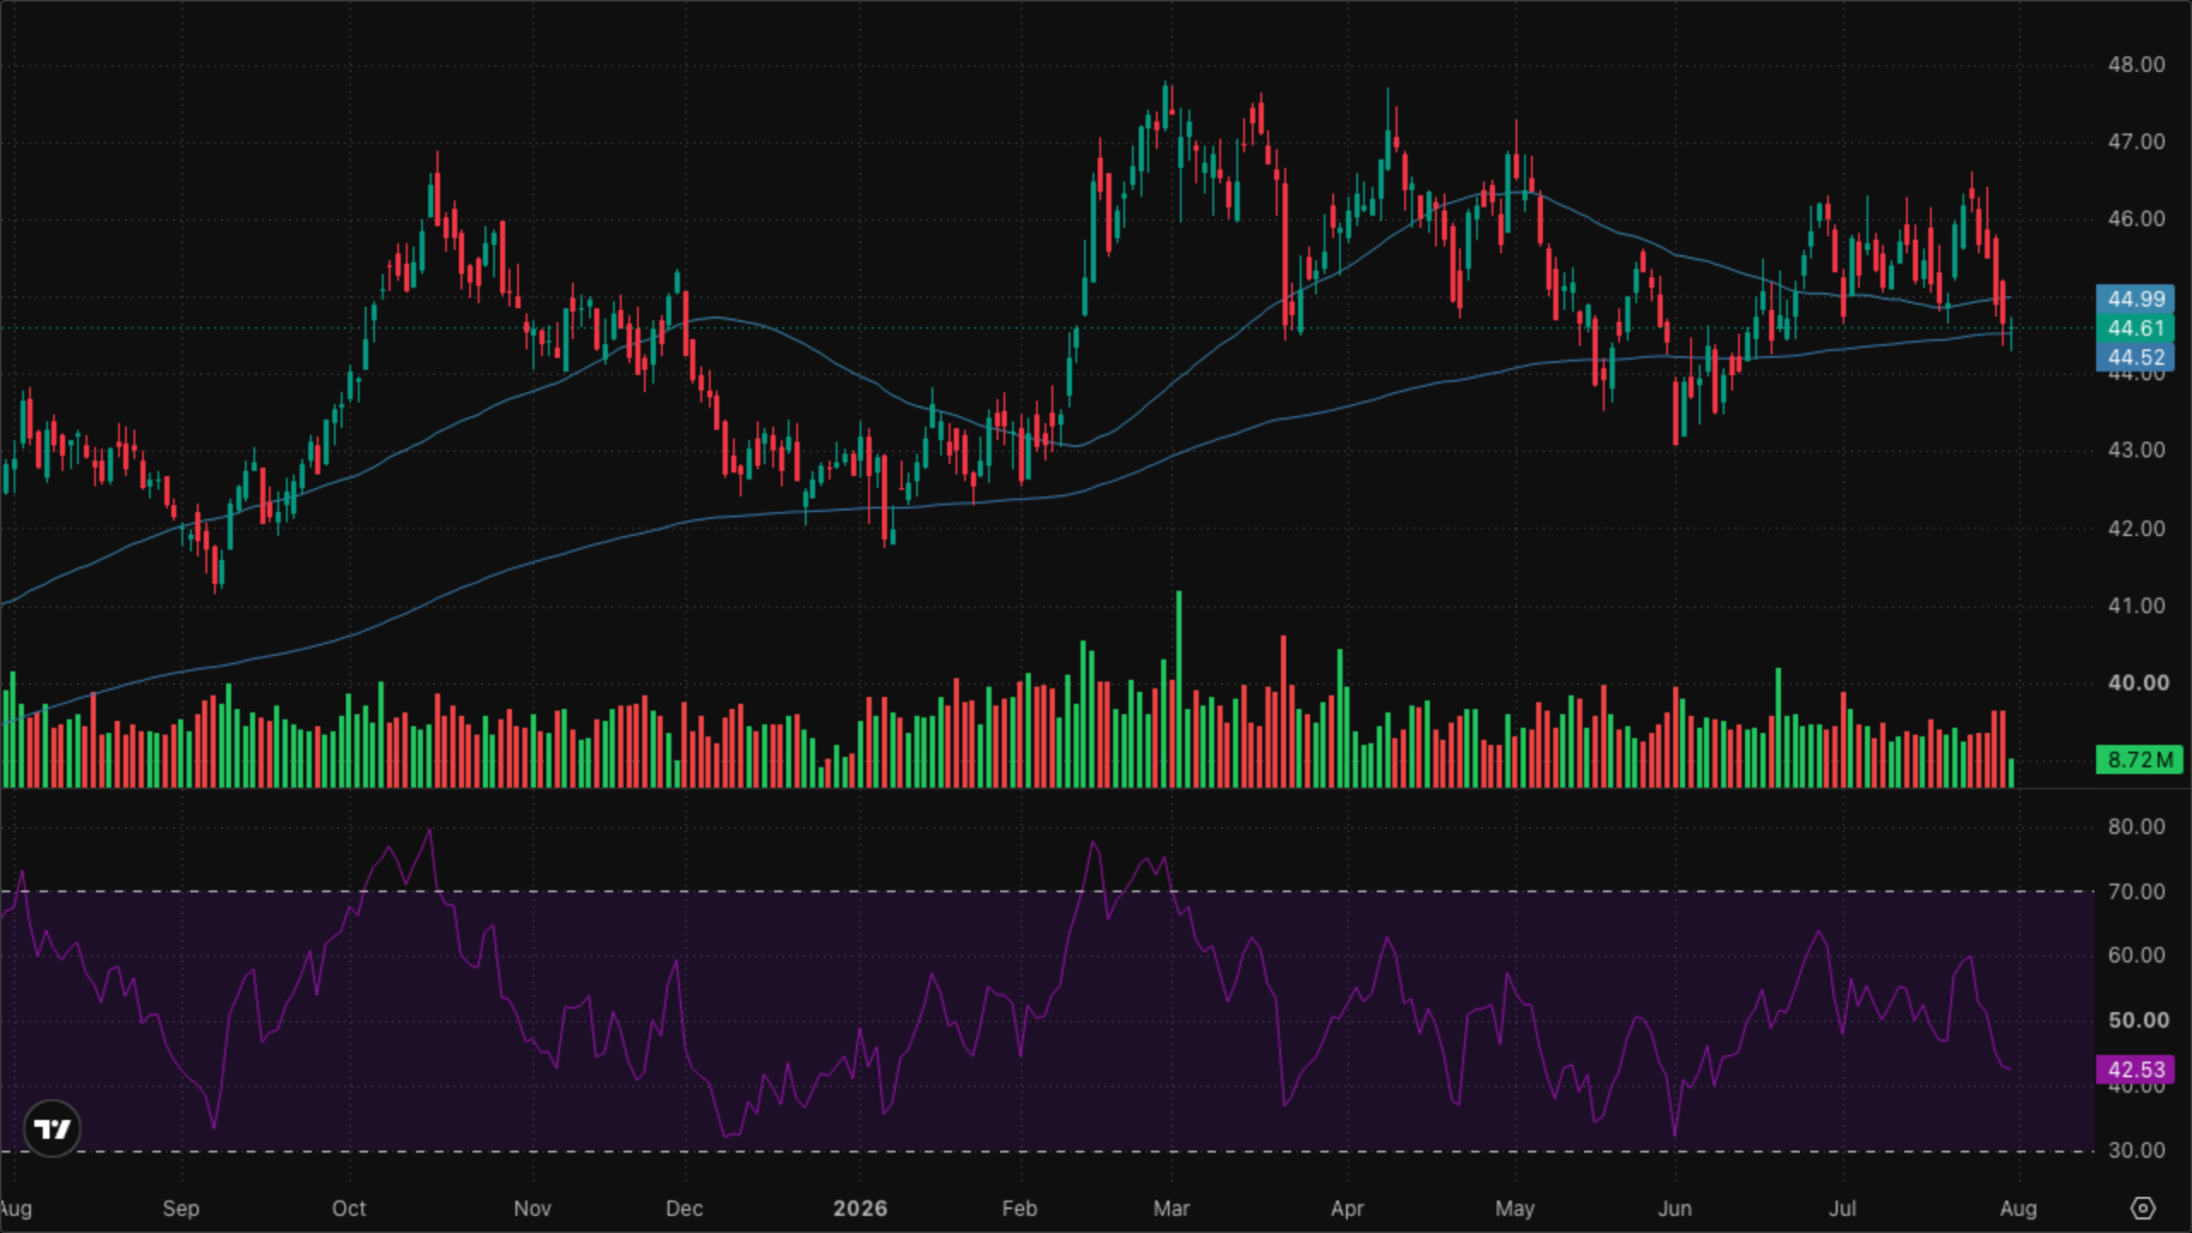Click the RSI 30.00 oversold dashed line
The image size is (2192, 1233).
tap(1046, 1151)
